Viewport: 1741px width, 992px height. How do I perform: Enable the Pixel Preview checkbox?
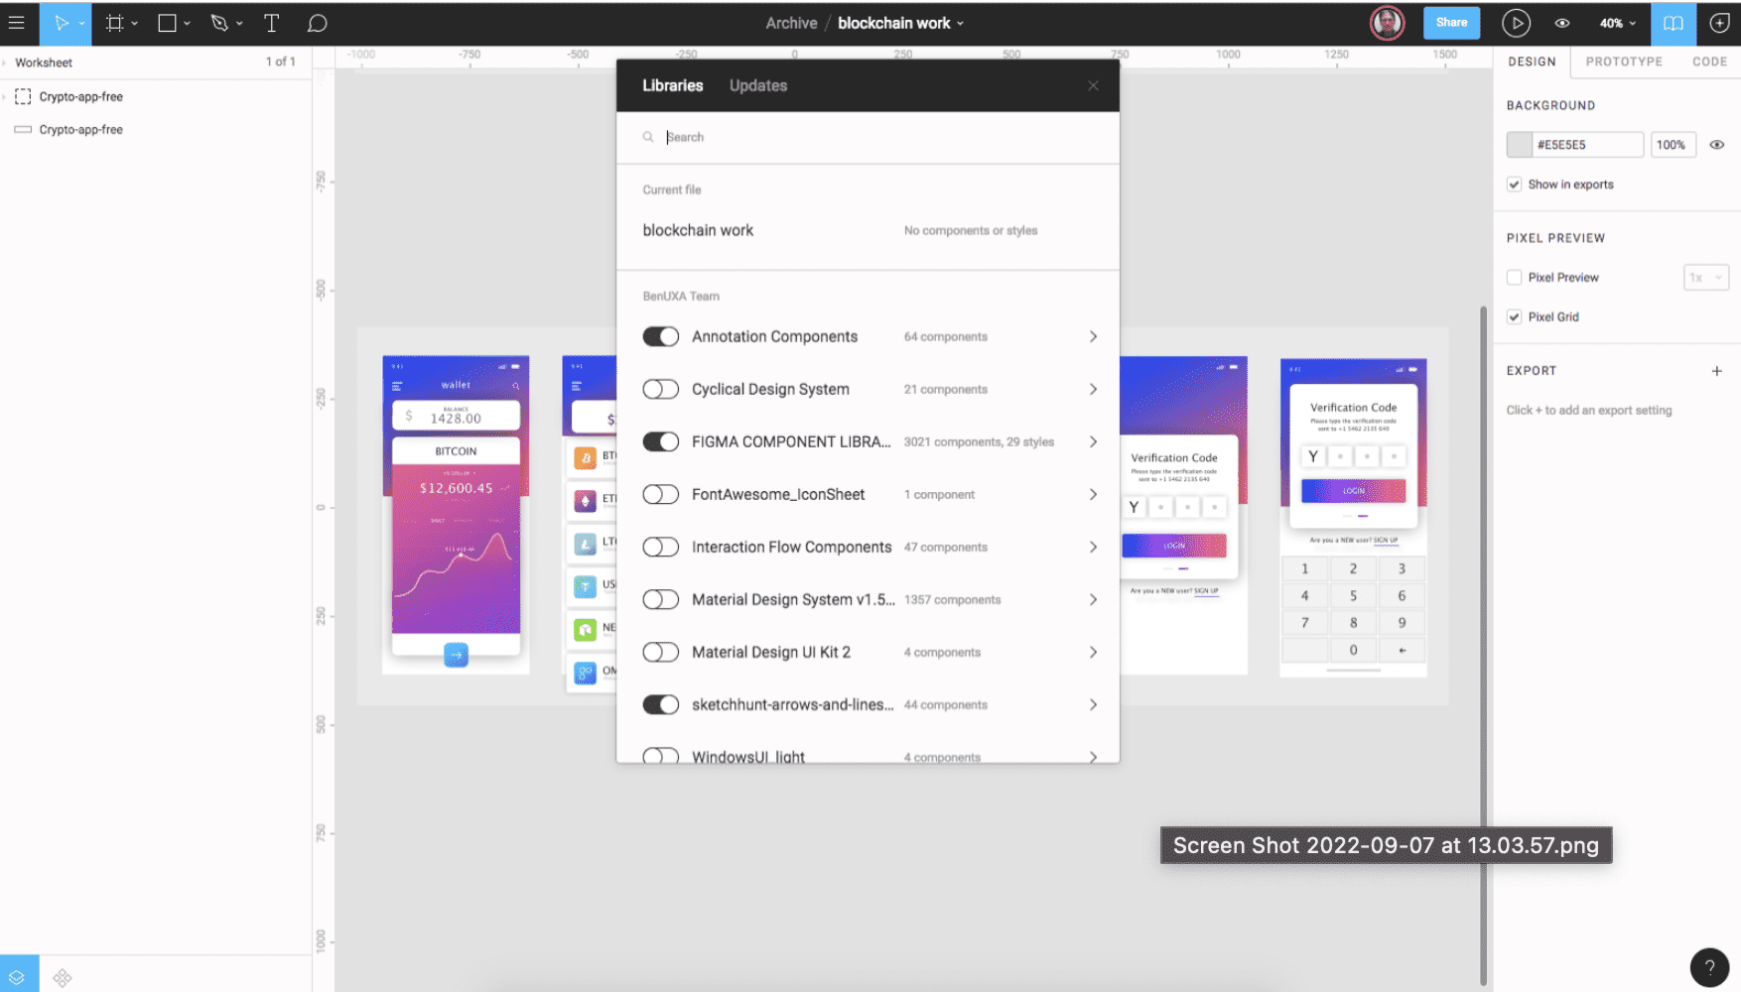[1514, 278]
